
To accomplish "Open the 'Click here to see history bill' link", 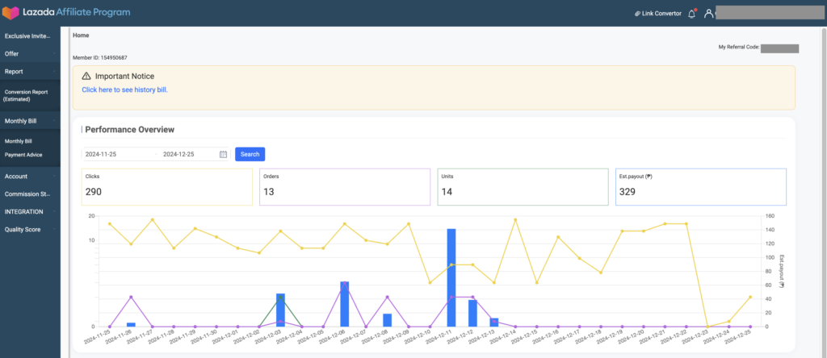I will click(x=124, y=89).
